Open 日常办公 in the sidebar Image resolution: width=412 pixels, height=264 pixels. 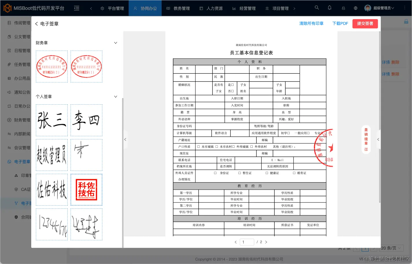point(19,106)
